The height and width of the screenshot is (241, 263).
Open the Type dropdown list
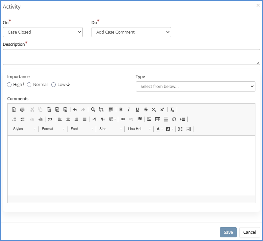point(195,86)
